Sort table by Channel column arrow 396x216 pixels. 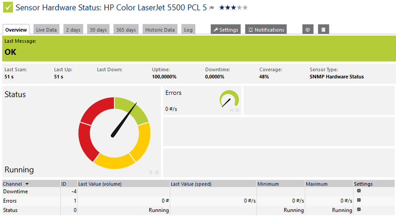pos(27,184)
